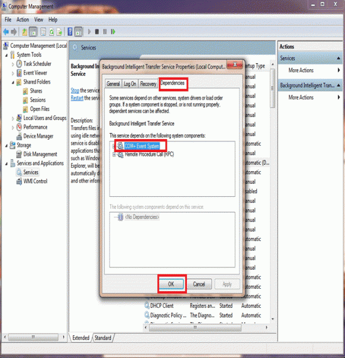
Task: Click the Cancel button
Action: pyautogui.click(x=199, y=284)
